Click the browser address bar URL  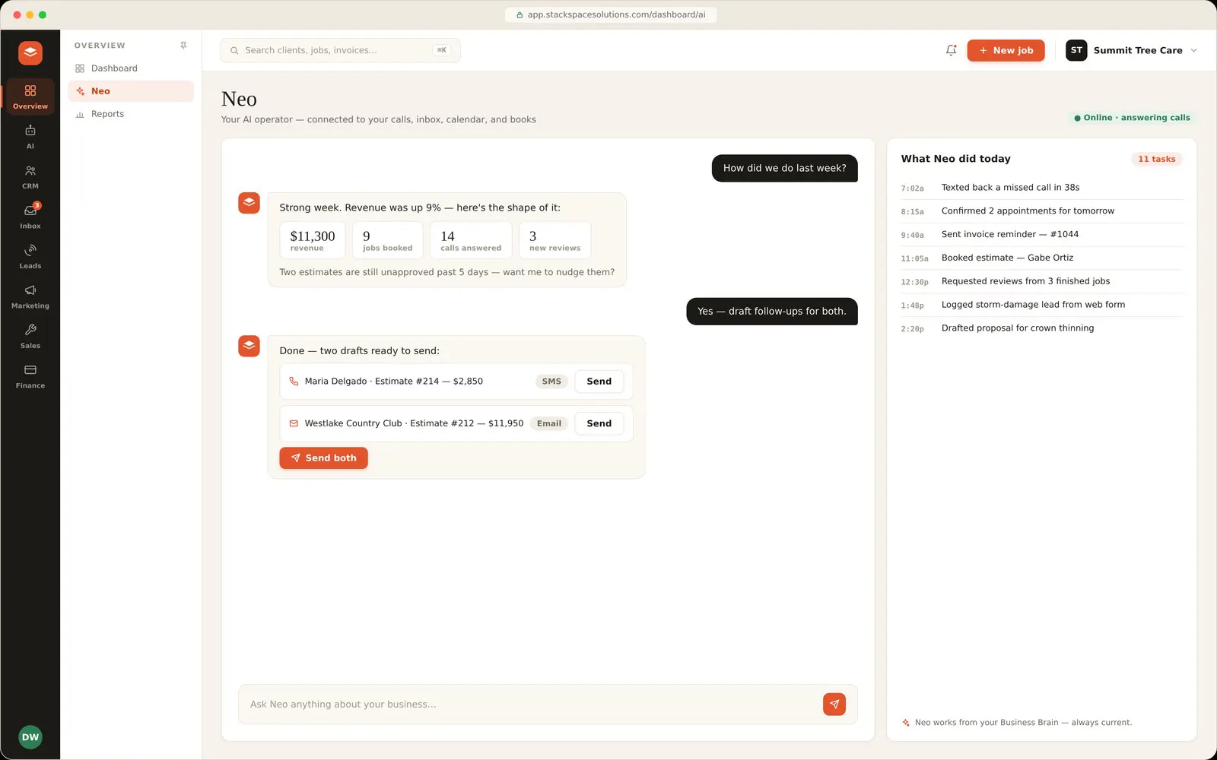[x=611, y=14]
